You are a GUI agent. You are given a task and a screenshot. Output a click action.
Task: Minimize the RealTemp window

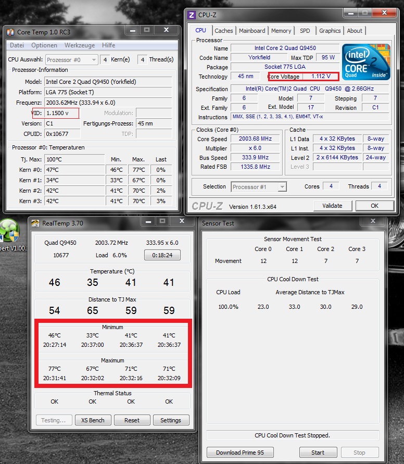(x=148, y=221)
